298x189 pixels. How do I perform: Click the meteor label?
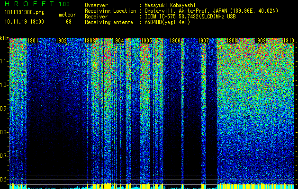click(67, 15)
